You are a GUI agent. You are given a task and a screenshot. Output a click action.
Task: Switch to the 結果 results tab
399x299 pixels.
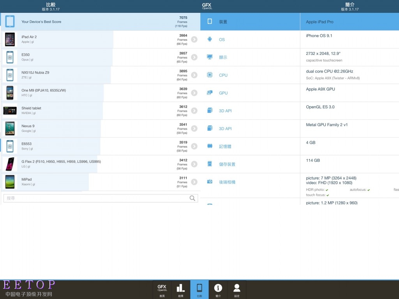(x=180, y=290)
